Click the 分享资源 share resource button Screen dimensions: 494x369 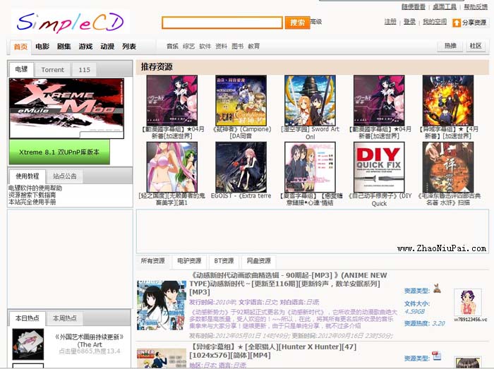pos(470,23)
